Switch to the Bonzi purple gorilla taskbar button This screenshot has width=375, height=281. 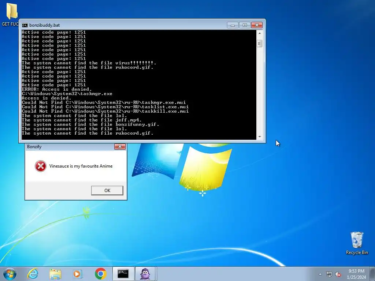pos(145,274)
